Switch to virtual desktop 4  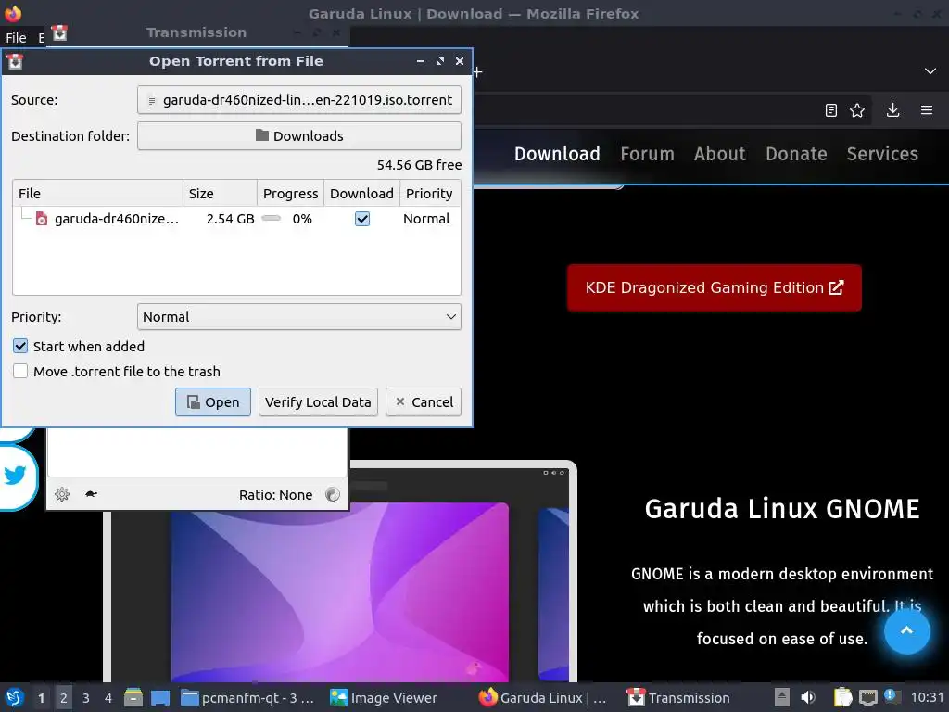coord(108,697)
